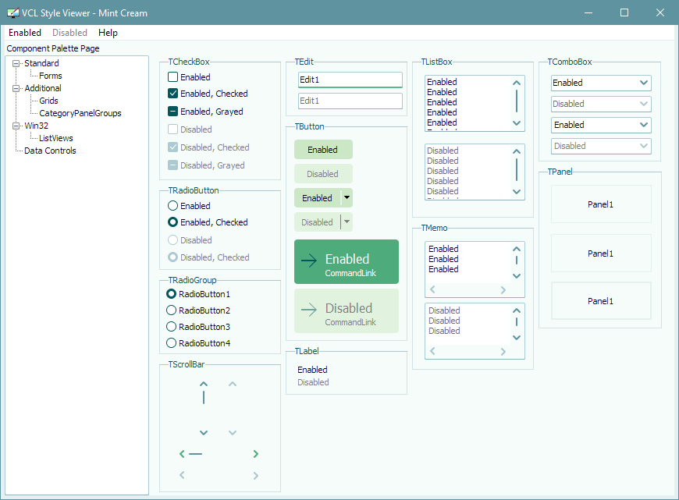Select RadioButton2 in TRadioGroup
Image resolution: width=679 pixels, height=500 pixels.
(172, 310)
